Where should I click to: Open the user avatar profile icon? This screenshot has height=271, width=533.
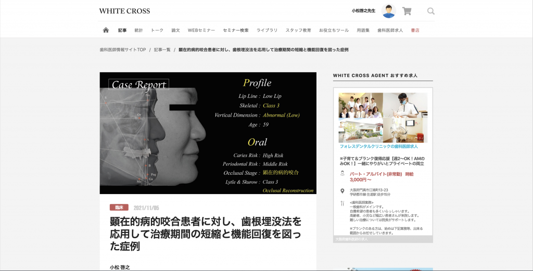388,11
